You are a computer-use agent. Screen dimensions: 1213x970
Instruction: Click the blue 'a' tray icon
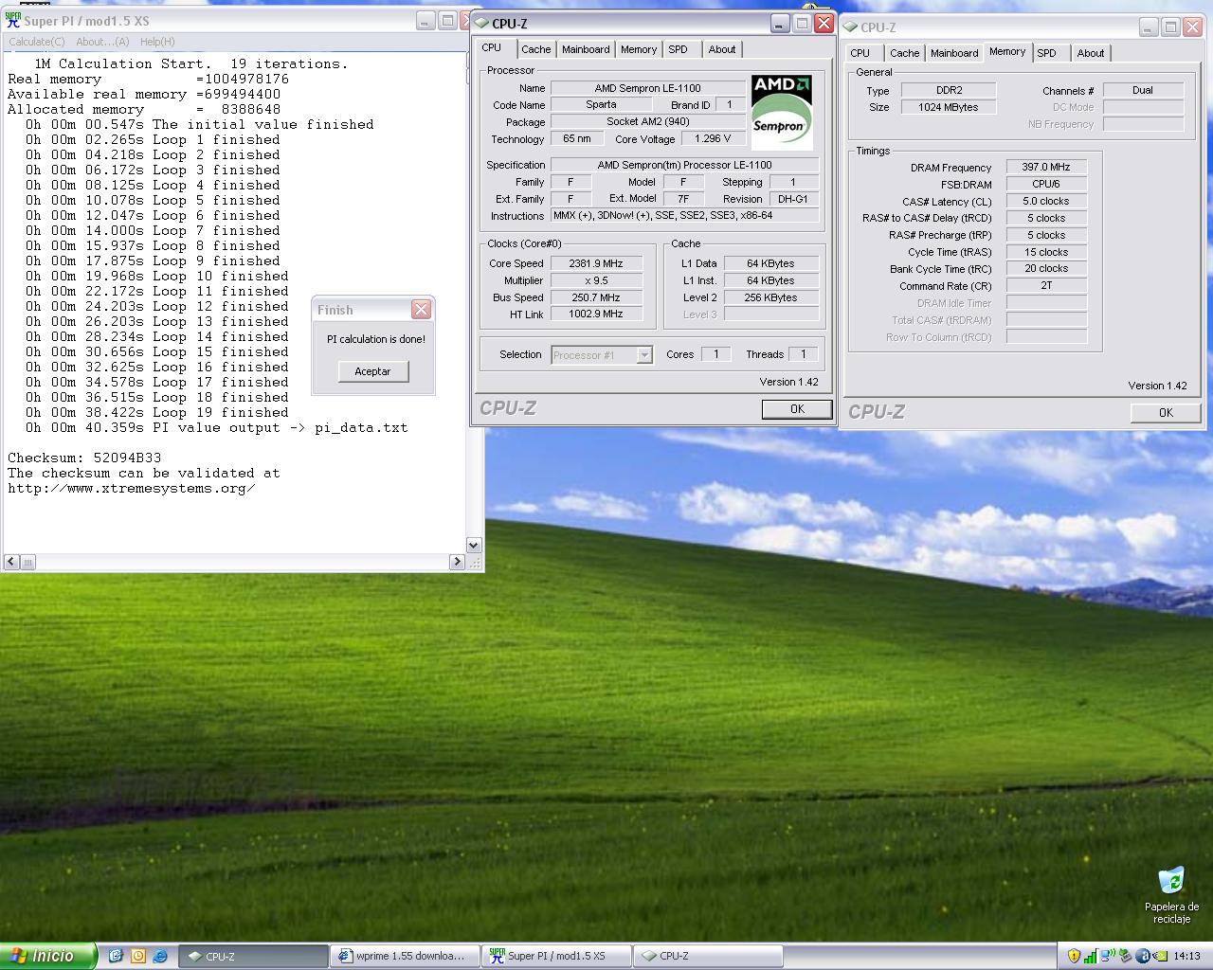click(1143, 956)
